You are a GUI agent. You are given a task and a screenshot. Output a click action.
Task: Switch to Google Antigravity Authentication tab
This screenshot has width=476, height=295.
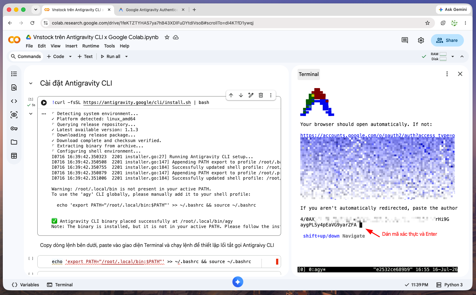pos(152,10)
